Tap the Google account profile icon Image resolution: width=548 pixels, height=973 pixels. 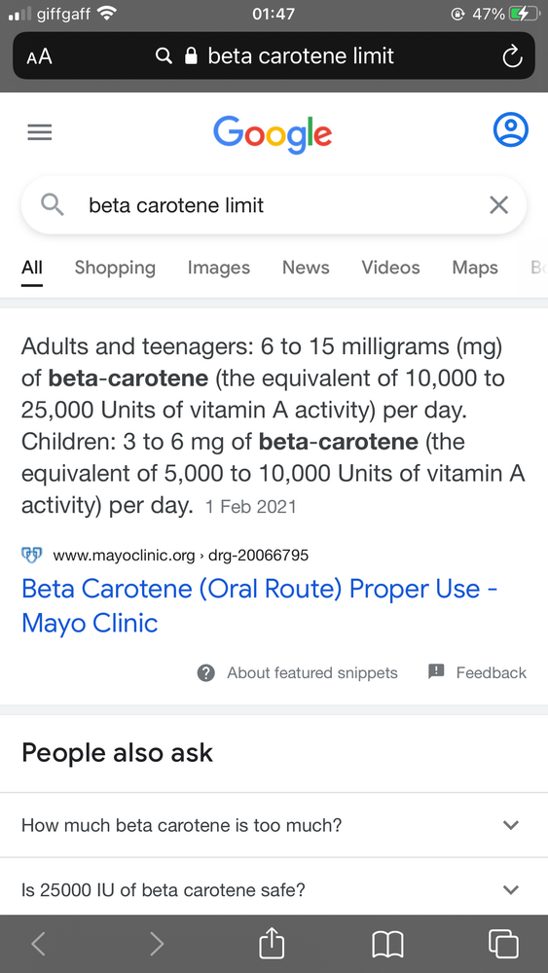[x=510, y=130]
